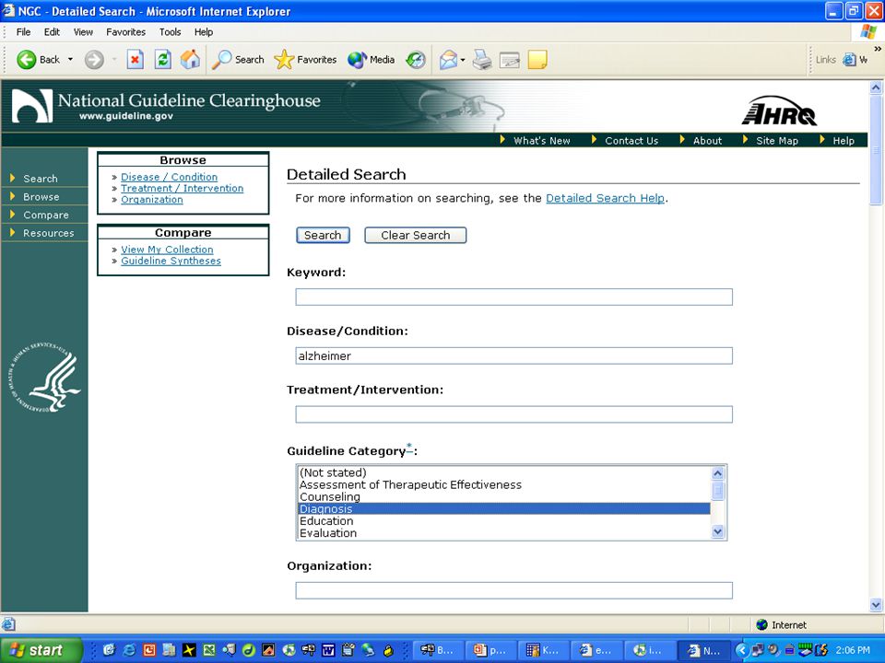This screenshot has height=663, width=885.
Task: Open Word from the Quick Launch bar
Action: (328, 650)
